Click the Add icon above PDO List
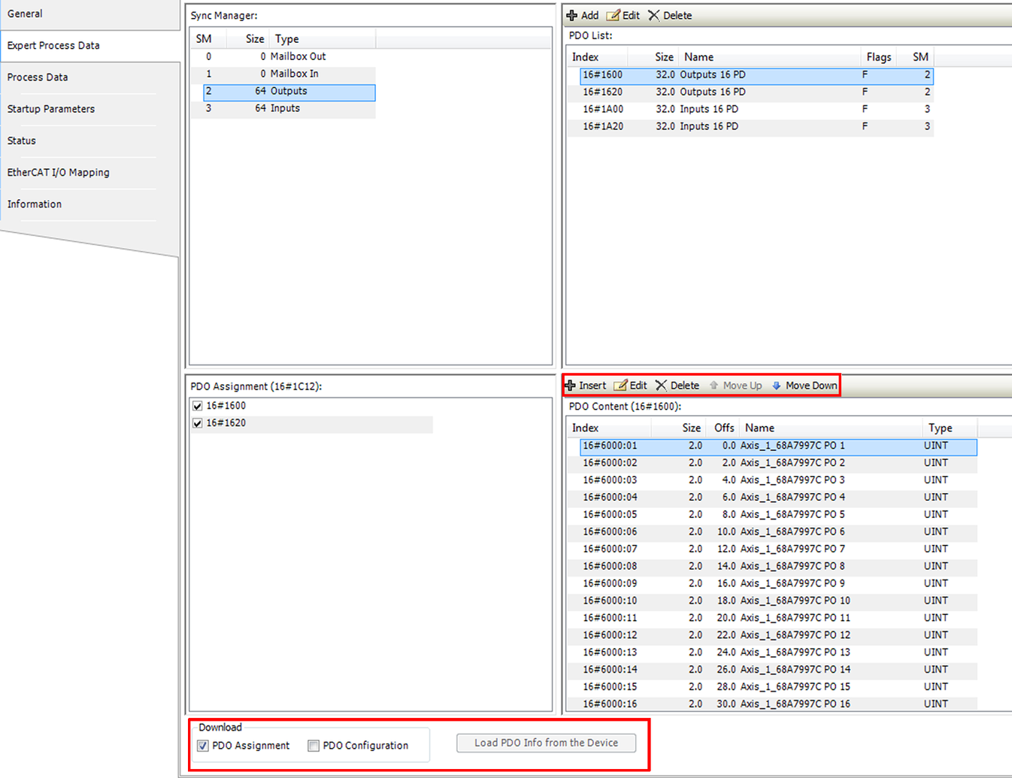The image size is (1012, 778). [572, 16]
